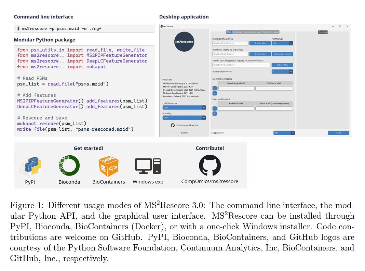Click the Search engine label column header
The image size is (365, 271).
[x=236, y=83]
